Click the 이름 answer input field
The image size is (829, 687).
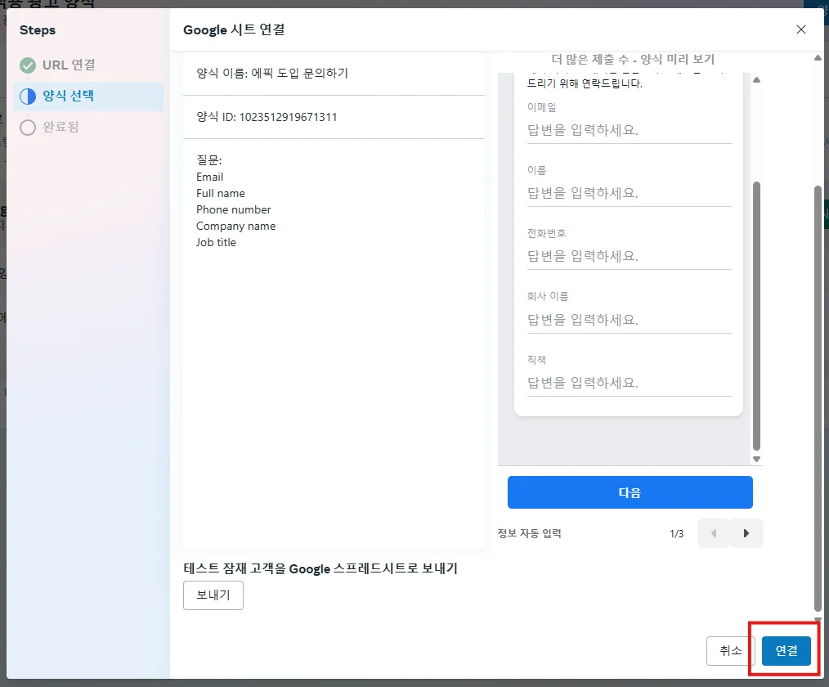[630, 194]
